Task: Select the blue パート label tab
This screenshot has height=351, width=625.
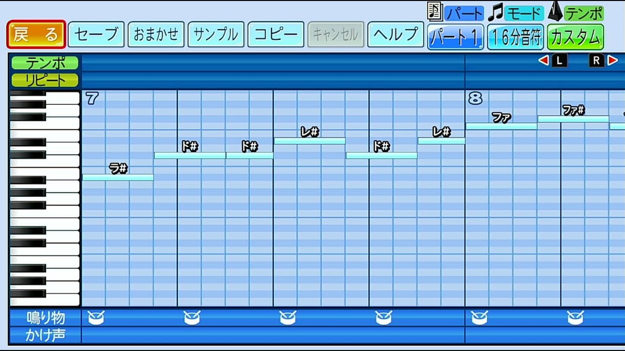Action: coord(463,13)
